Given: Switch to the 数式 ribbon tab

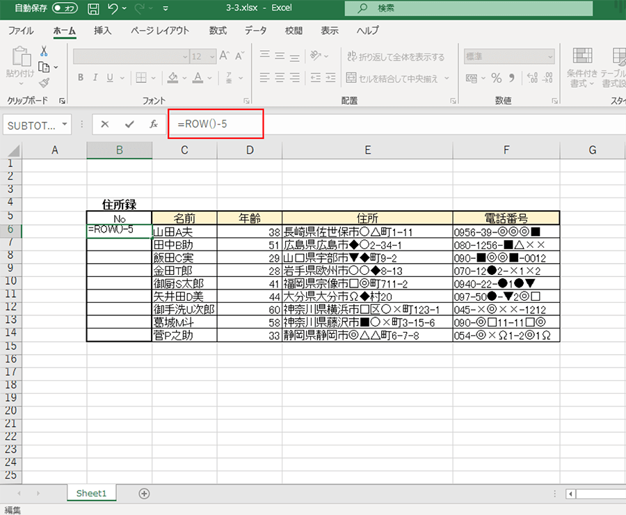Looking at the screenshot, I should [218, 31].
